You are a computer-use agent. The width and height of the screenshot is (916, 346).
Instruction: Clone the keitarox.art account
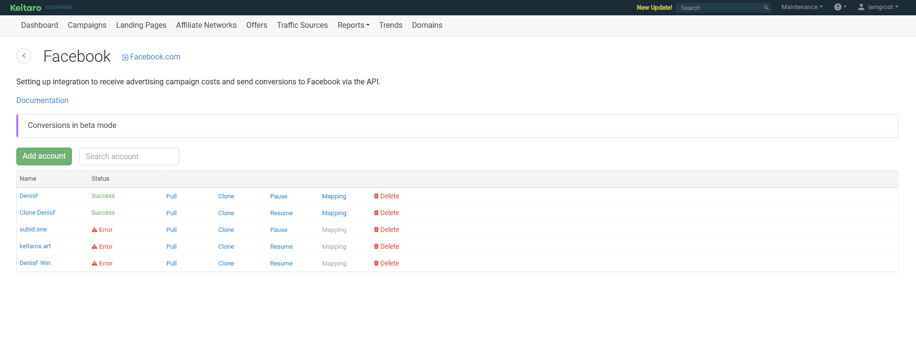(x=226, y=247)
